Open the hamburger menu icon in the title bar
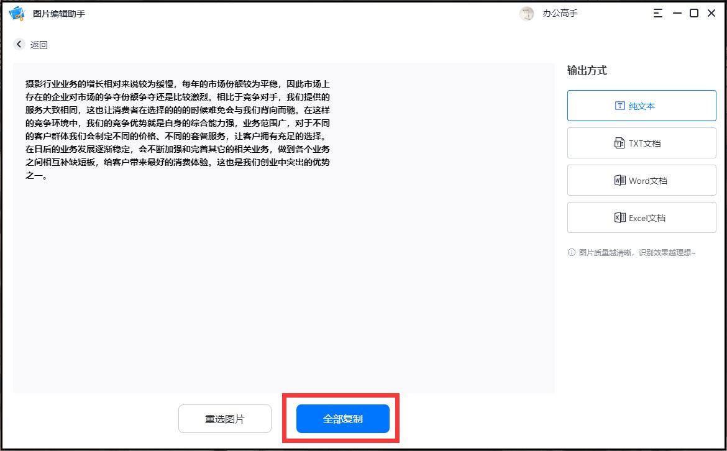Viewport: 727px width, 451px height. click(x=658, y=13)
